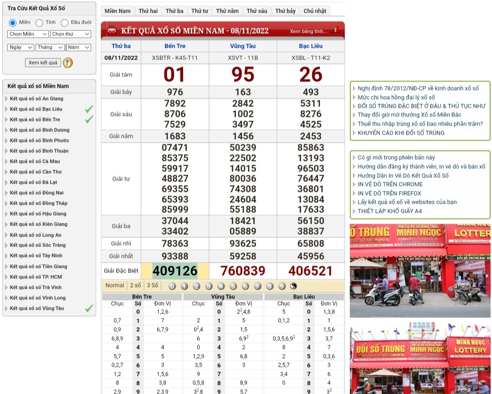
Task: Click the yin-yang ball icon
Action: [x=294, y=286]
